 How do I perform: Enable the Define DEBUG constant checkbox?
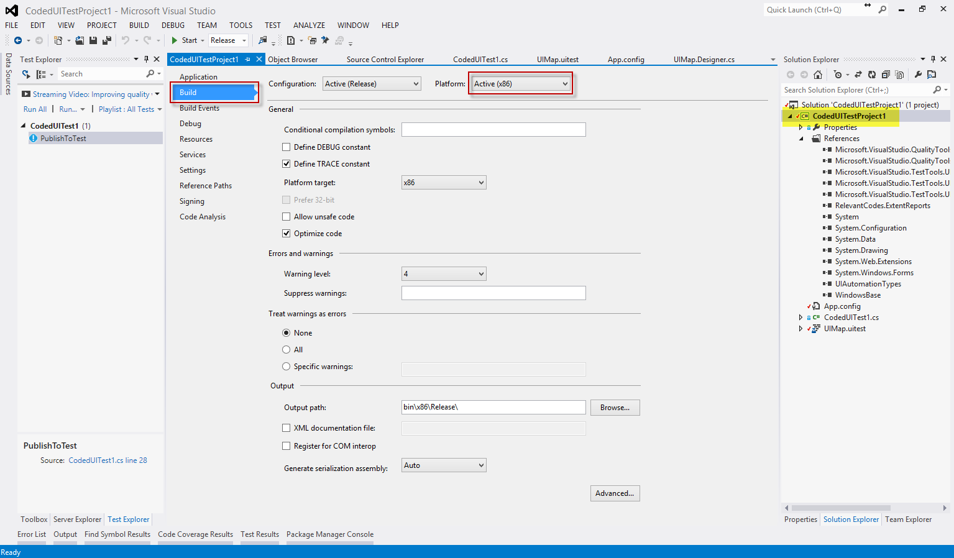(286, 147)
